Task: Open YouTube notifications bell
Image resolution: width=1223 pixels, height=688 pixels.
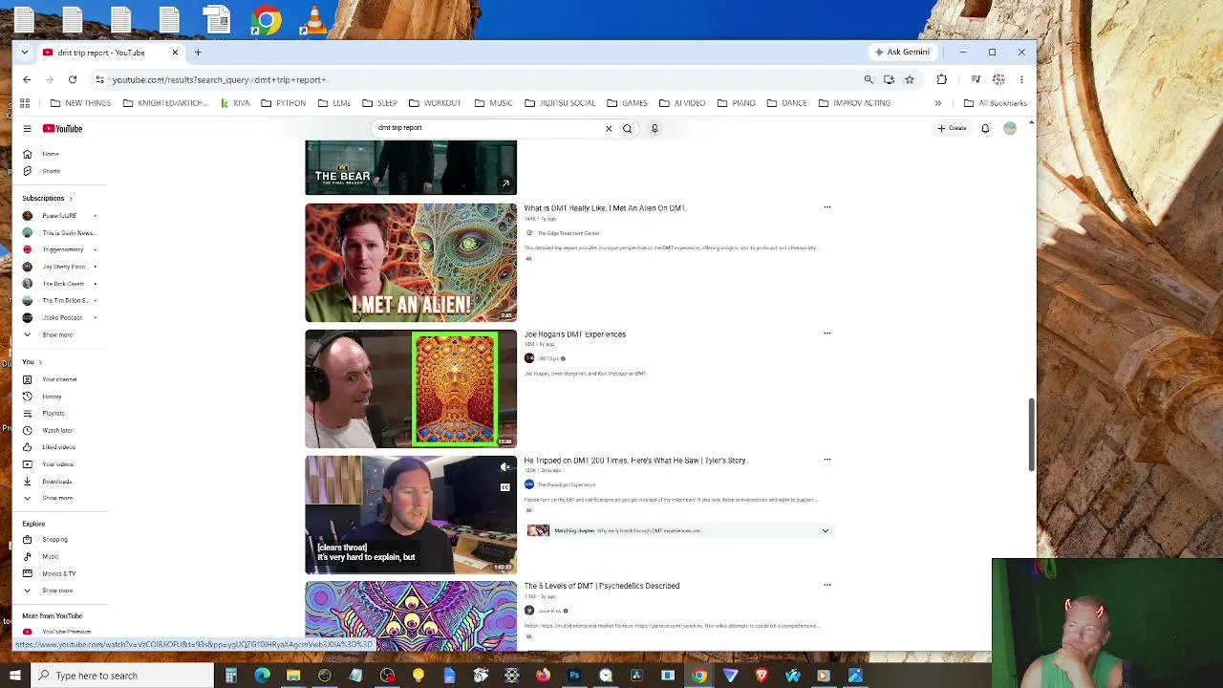Action: [x=985, y=128]
